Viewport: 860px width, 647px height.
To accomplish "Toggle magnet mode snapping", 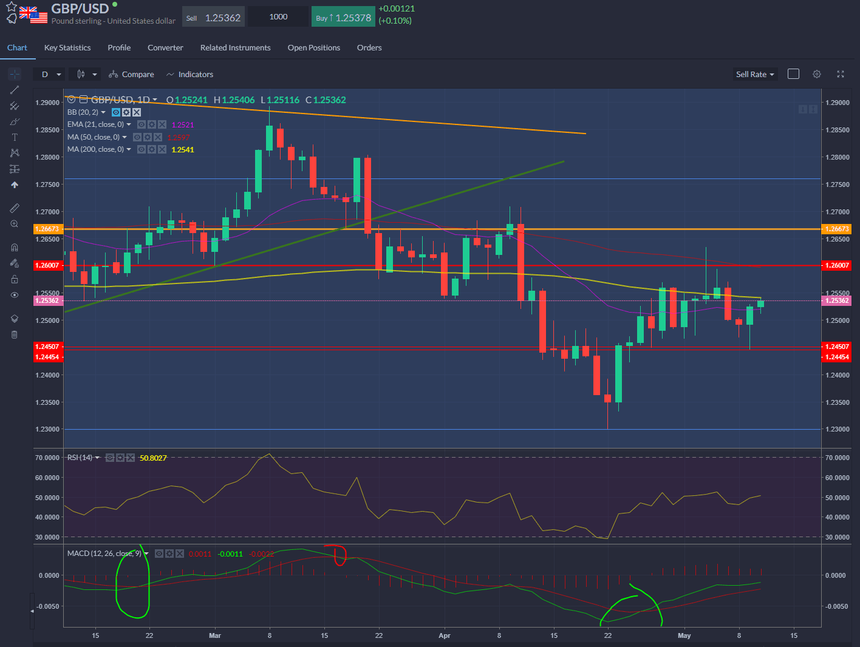I will click(x=15, y=248).
